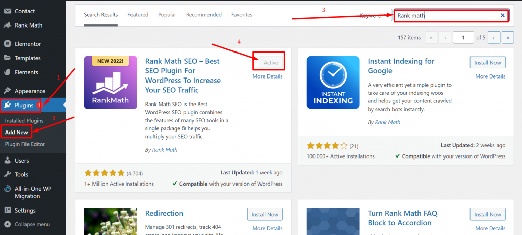This screenshot has height=235, width=522.
Task: Open the Redirection plugin title link
Action: (165, 213)
